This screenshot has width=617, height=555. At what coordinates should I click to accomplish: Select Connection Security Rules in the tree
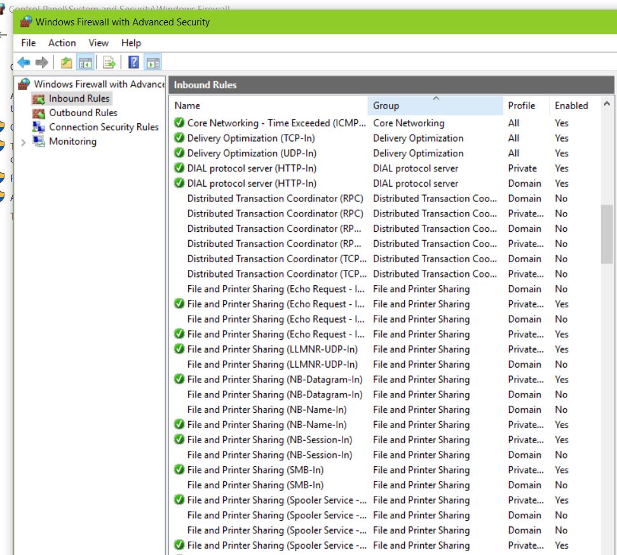coord(104,127)
